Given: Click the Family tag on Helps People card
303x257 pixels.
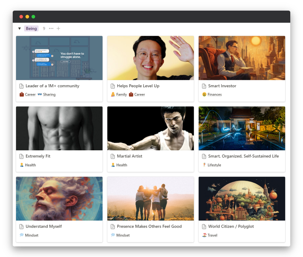Looking at the screenshot, I should click(x=119, y=95).
